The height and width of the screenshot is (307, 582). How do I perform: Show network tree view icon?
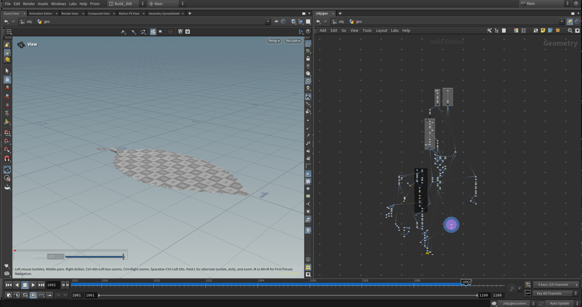tap(497, 31)
